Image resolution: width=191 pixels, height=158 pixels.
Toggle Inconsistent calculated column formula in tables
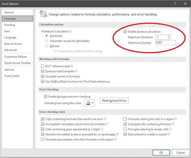pyautogui.click(x=42, y=124)
